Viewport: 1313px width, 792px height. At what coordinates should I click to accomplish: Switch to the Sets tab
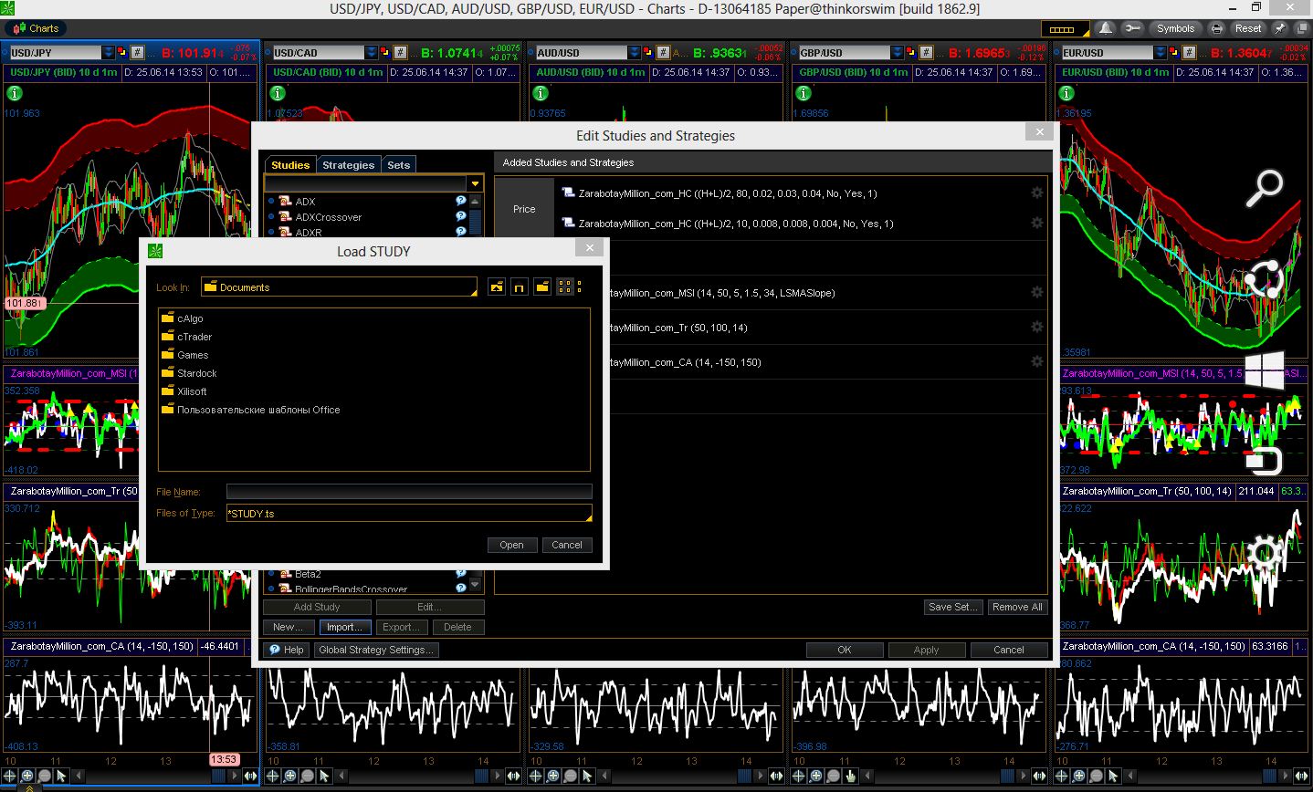coord(399,165)
